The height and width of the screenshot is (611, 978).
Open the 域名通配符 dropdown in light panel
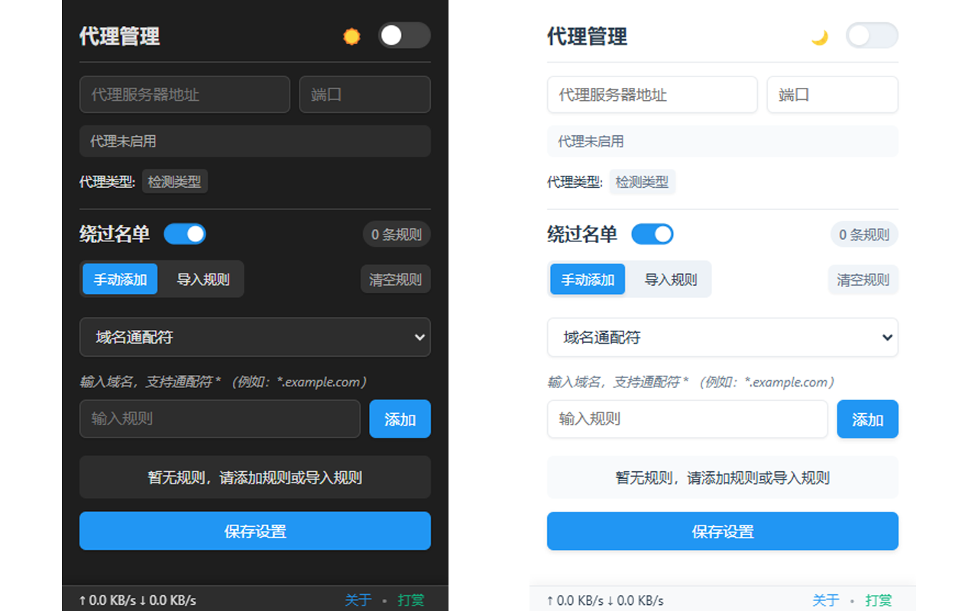pos(722,338)
